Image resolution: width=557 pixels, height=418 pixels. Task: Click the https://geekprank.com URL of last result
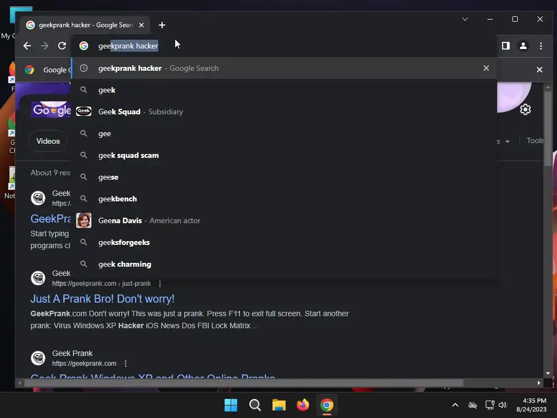pos(84,364)
